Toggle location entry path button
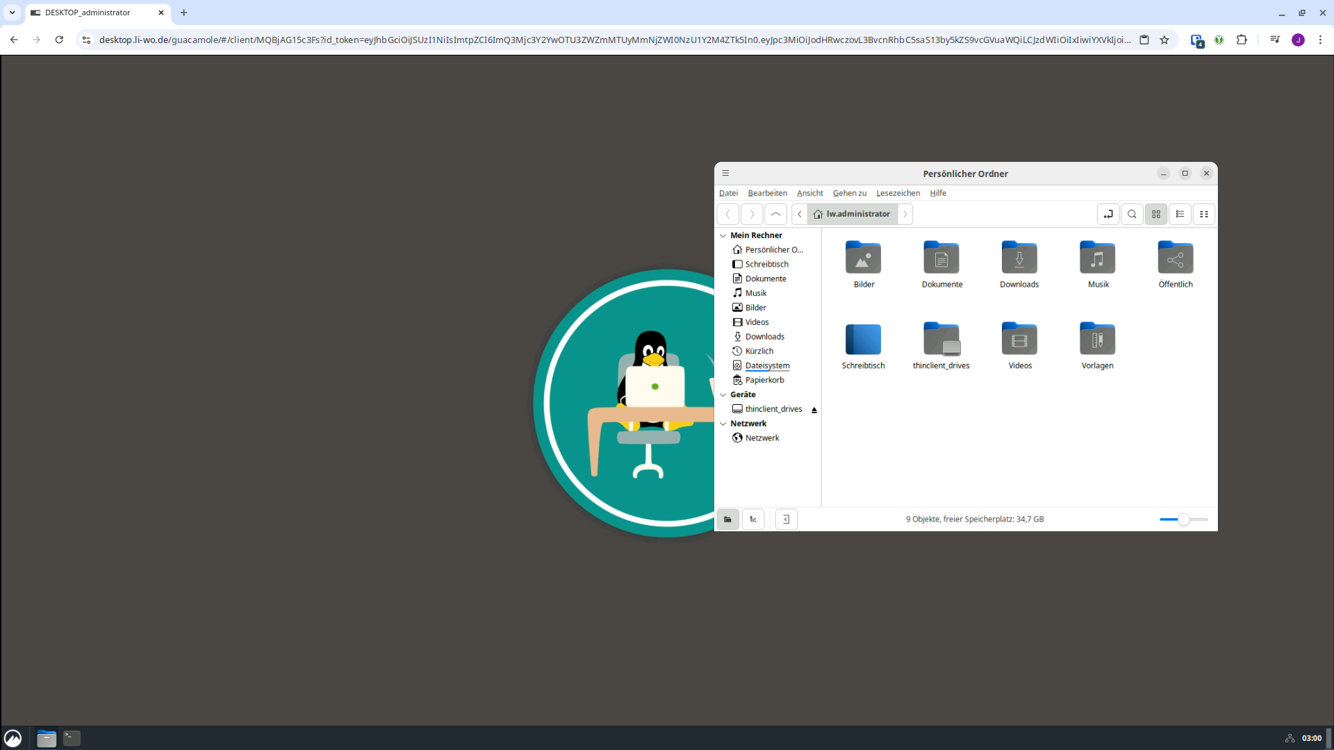 click(x=1108, y=214)
